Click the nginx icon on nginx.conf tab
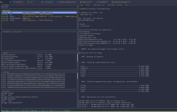Image resolution: width=177 pixels, height=112 pixels. [x=81, y=2]
